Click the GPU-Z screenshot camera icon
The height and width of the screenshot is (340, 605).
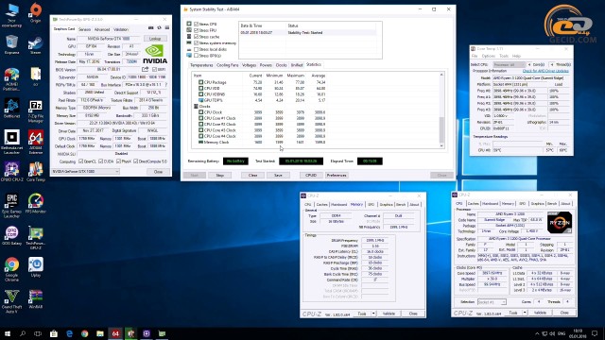click(x=151, y=28)
